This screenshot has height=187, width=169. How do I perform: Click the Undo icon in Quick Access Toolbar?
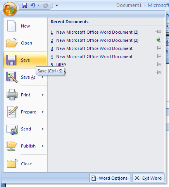click(x=33, y=5)
